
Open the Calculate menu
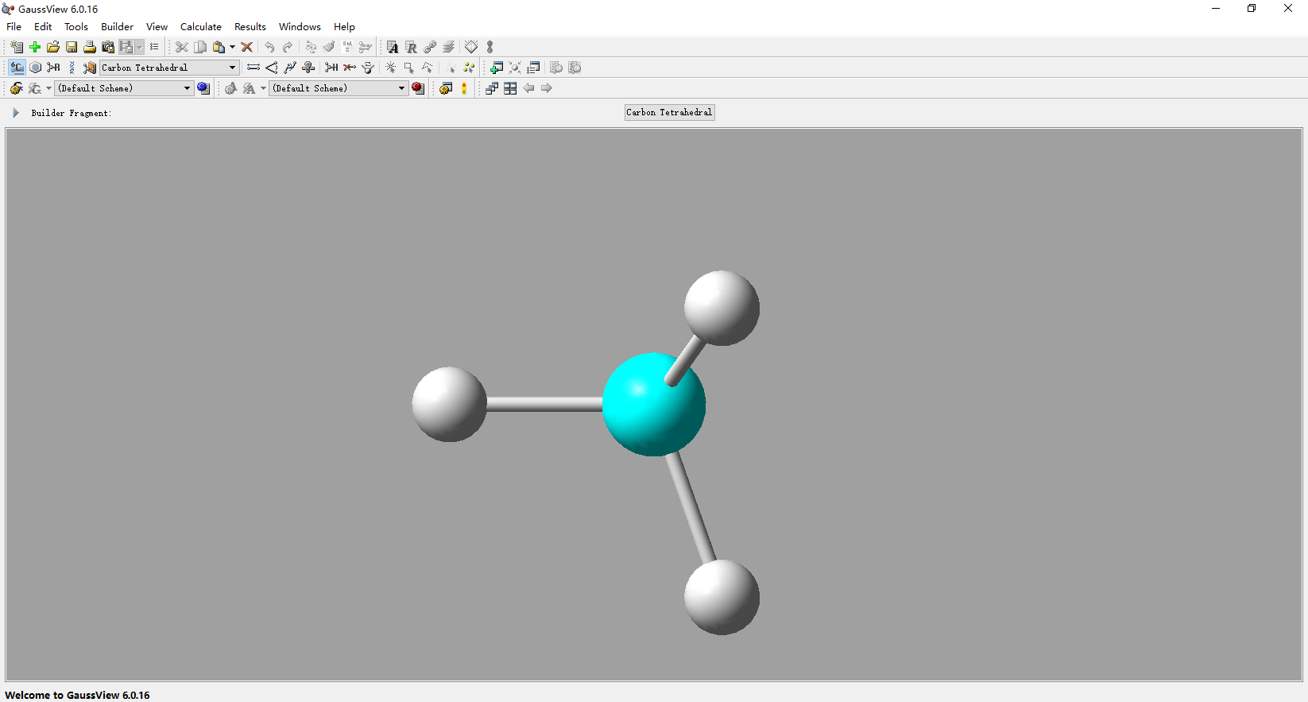200,26
